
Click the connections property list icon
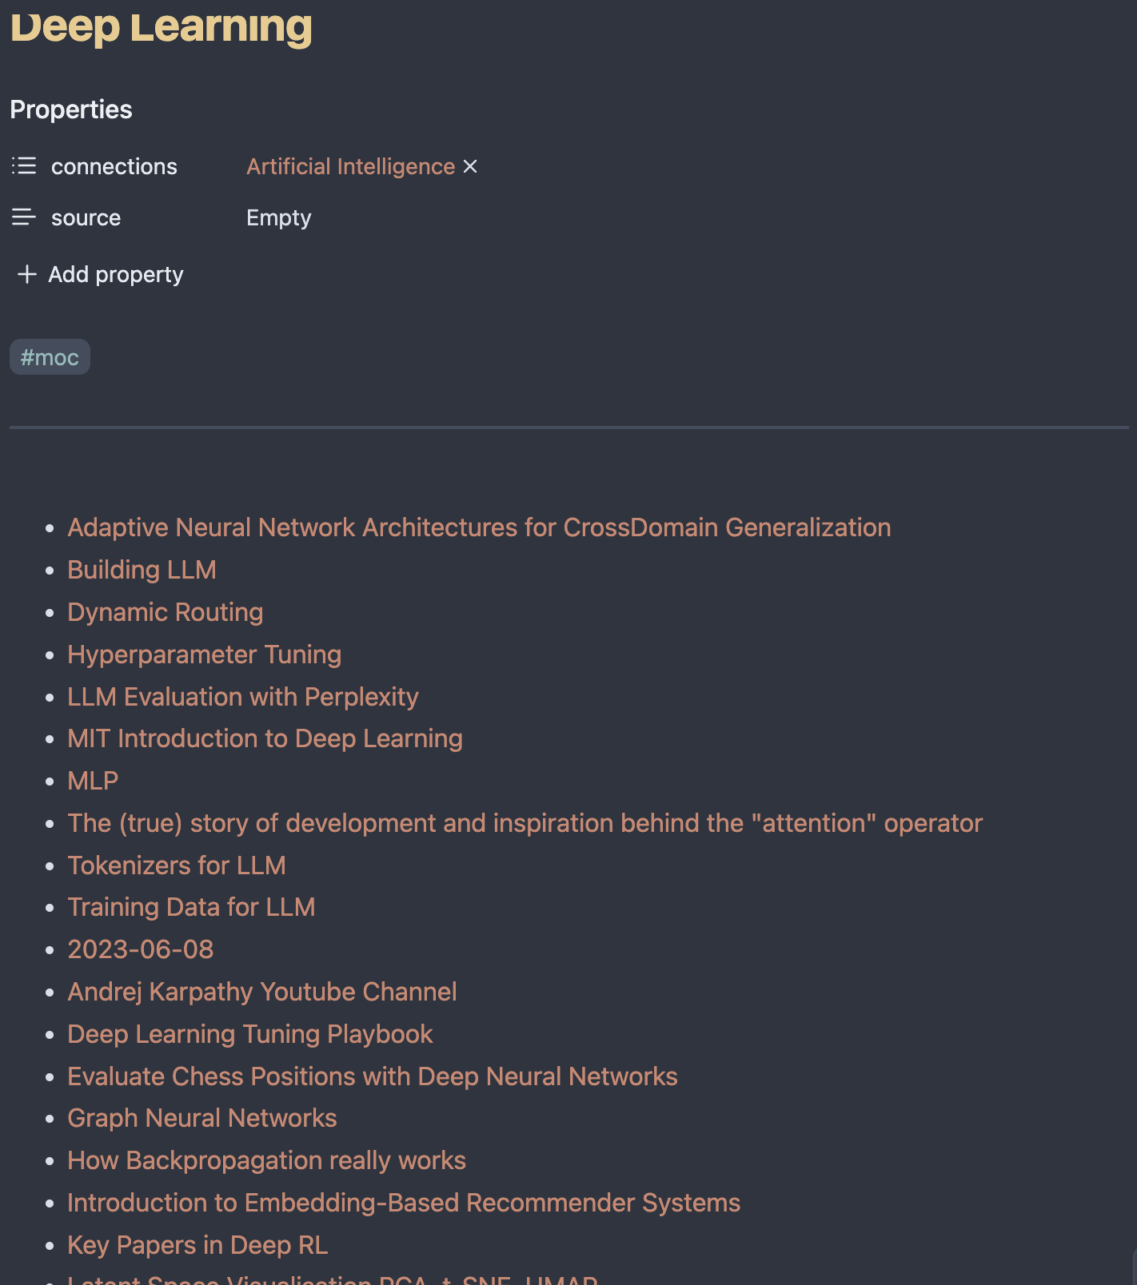point(24,166)
